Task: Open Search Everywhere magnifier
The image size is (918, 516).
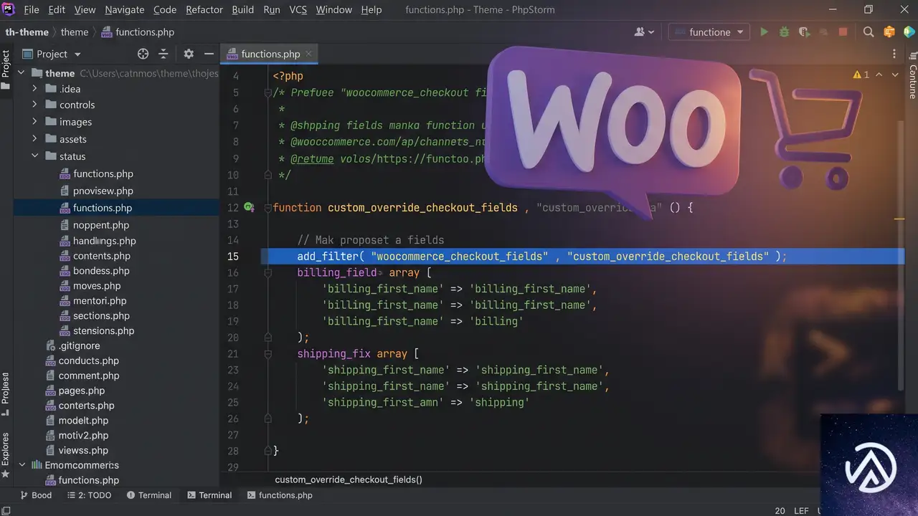Action: pyautogui.click(x=869, y=32)
